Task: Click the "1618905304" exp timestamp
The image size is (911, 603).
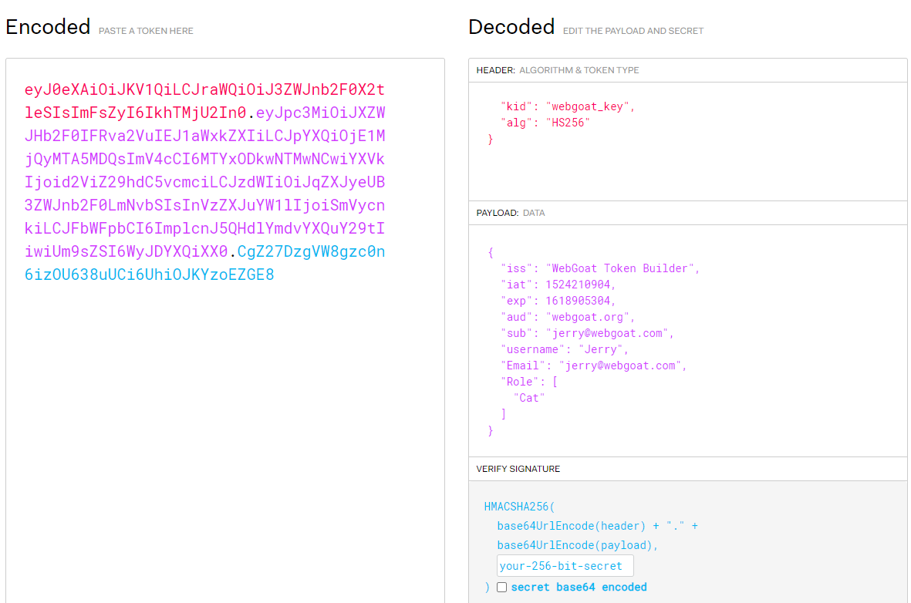Action: point(575,300)
